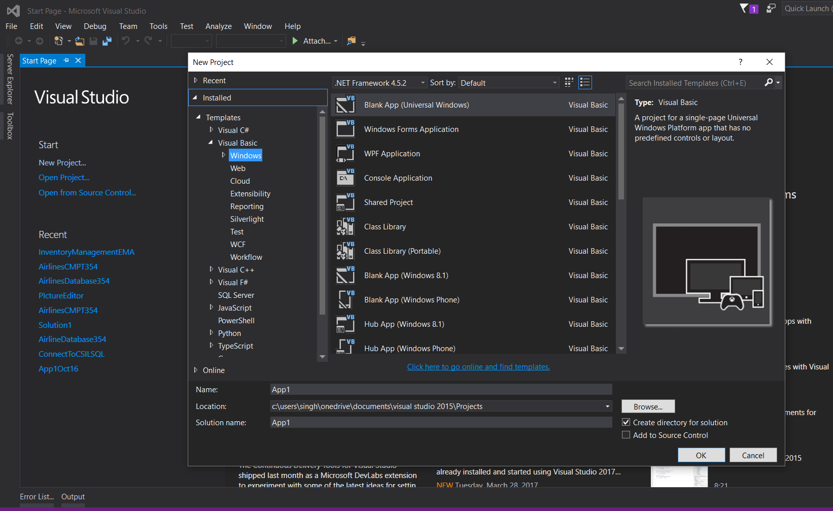Click the Find in Files toolbar icon
The width and height of the screenshot is (833, 511).
351,41
